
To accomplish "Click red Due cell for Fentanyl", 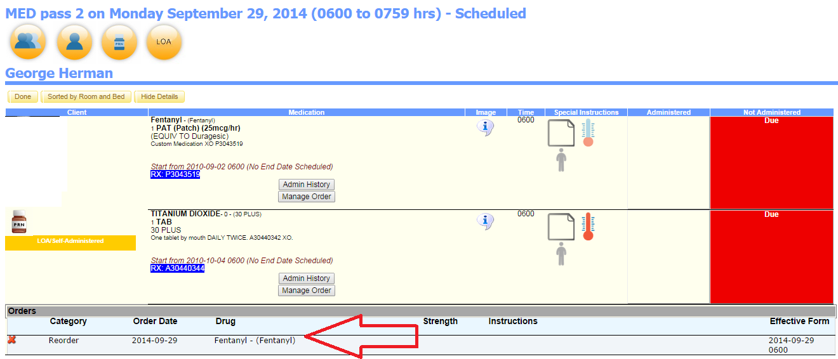I will 771,162.
